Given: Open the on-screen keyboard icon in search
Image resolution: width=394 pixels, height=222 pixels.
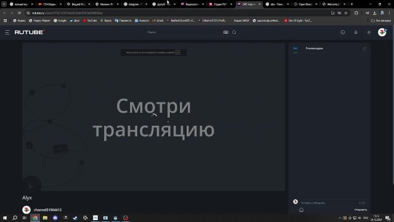Looking at the screenshot, I should coord(226,32).
